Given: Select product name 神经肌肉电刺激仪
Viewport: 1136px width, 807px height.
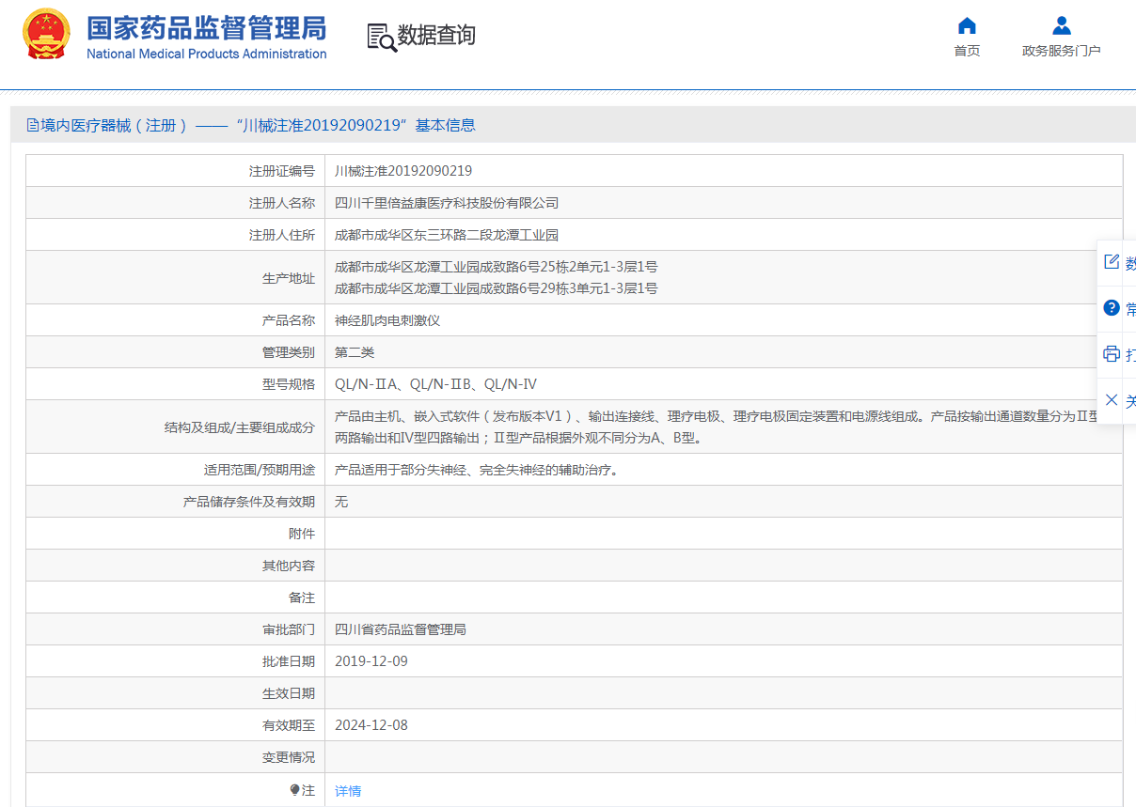Looking at the screenshot, I should [x=387, y=320].
